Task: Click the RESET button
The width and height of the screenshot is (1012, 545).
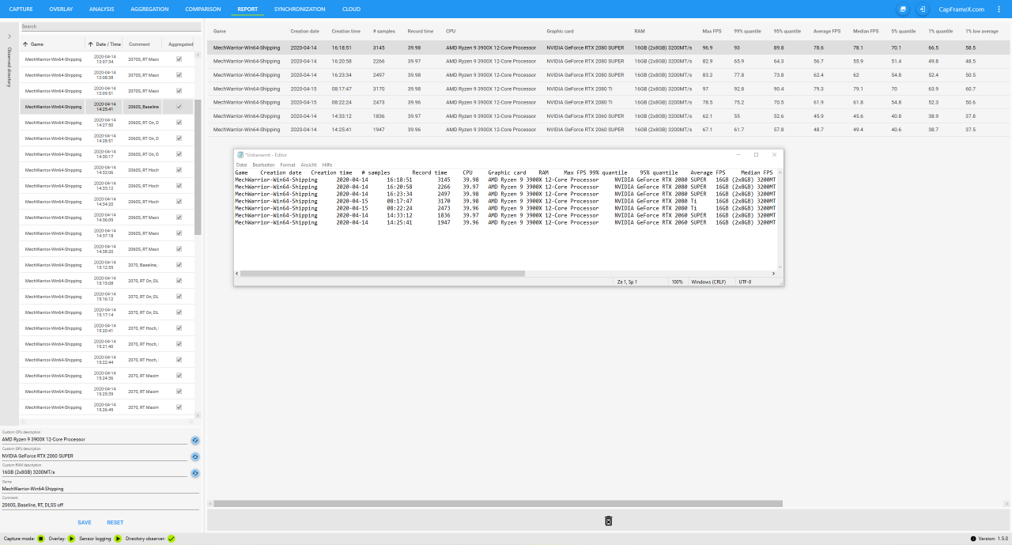Action: tap(115, 522)
